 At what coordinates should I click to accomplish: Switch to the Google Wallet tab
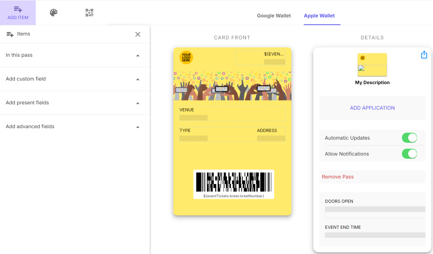(x=274, y=16)
